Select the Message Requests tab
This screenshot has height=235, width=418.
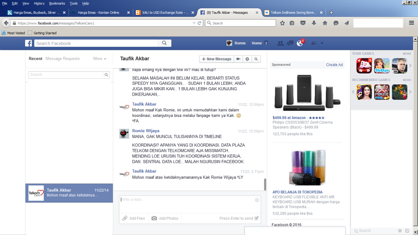coord(63,59)
